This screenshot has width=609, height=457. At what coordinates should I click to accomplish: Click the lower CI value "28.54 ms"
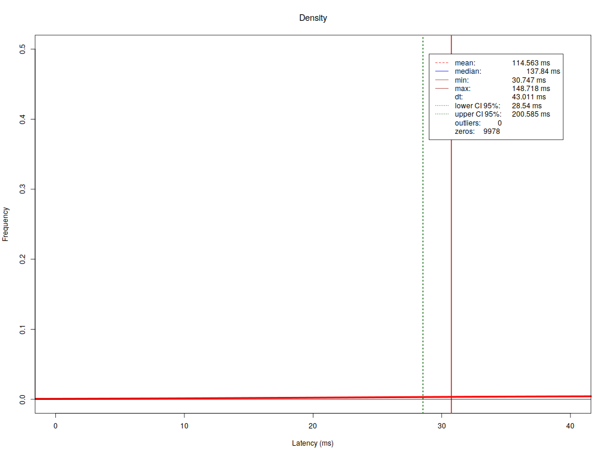(x=526, y=106)
